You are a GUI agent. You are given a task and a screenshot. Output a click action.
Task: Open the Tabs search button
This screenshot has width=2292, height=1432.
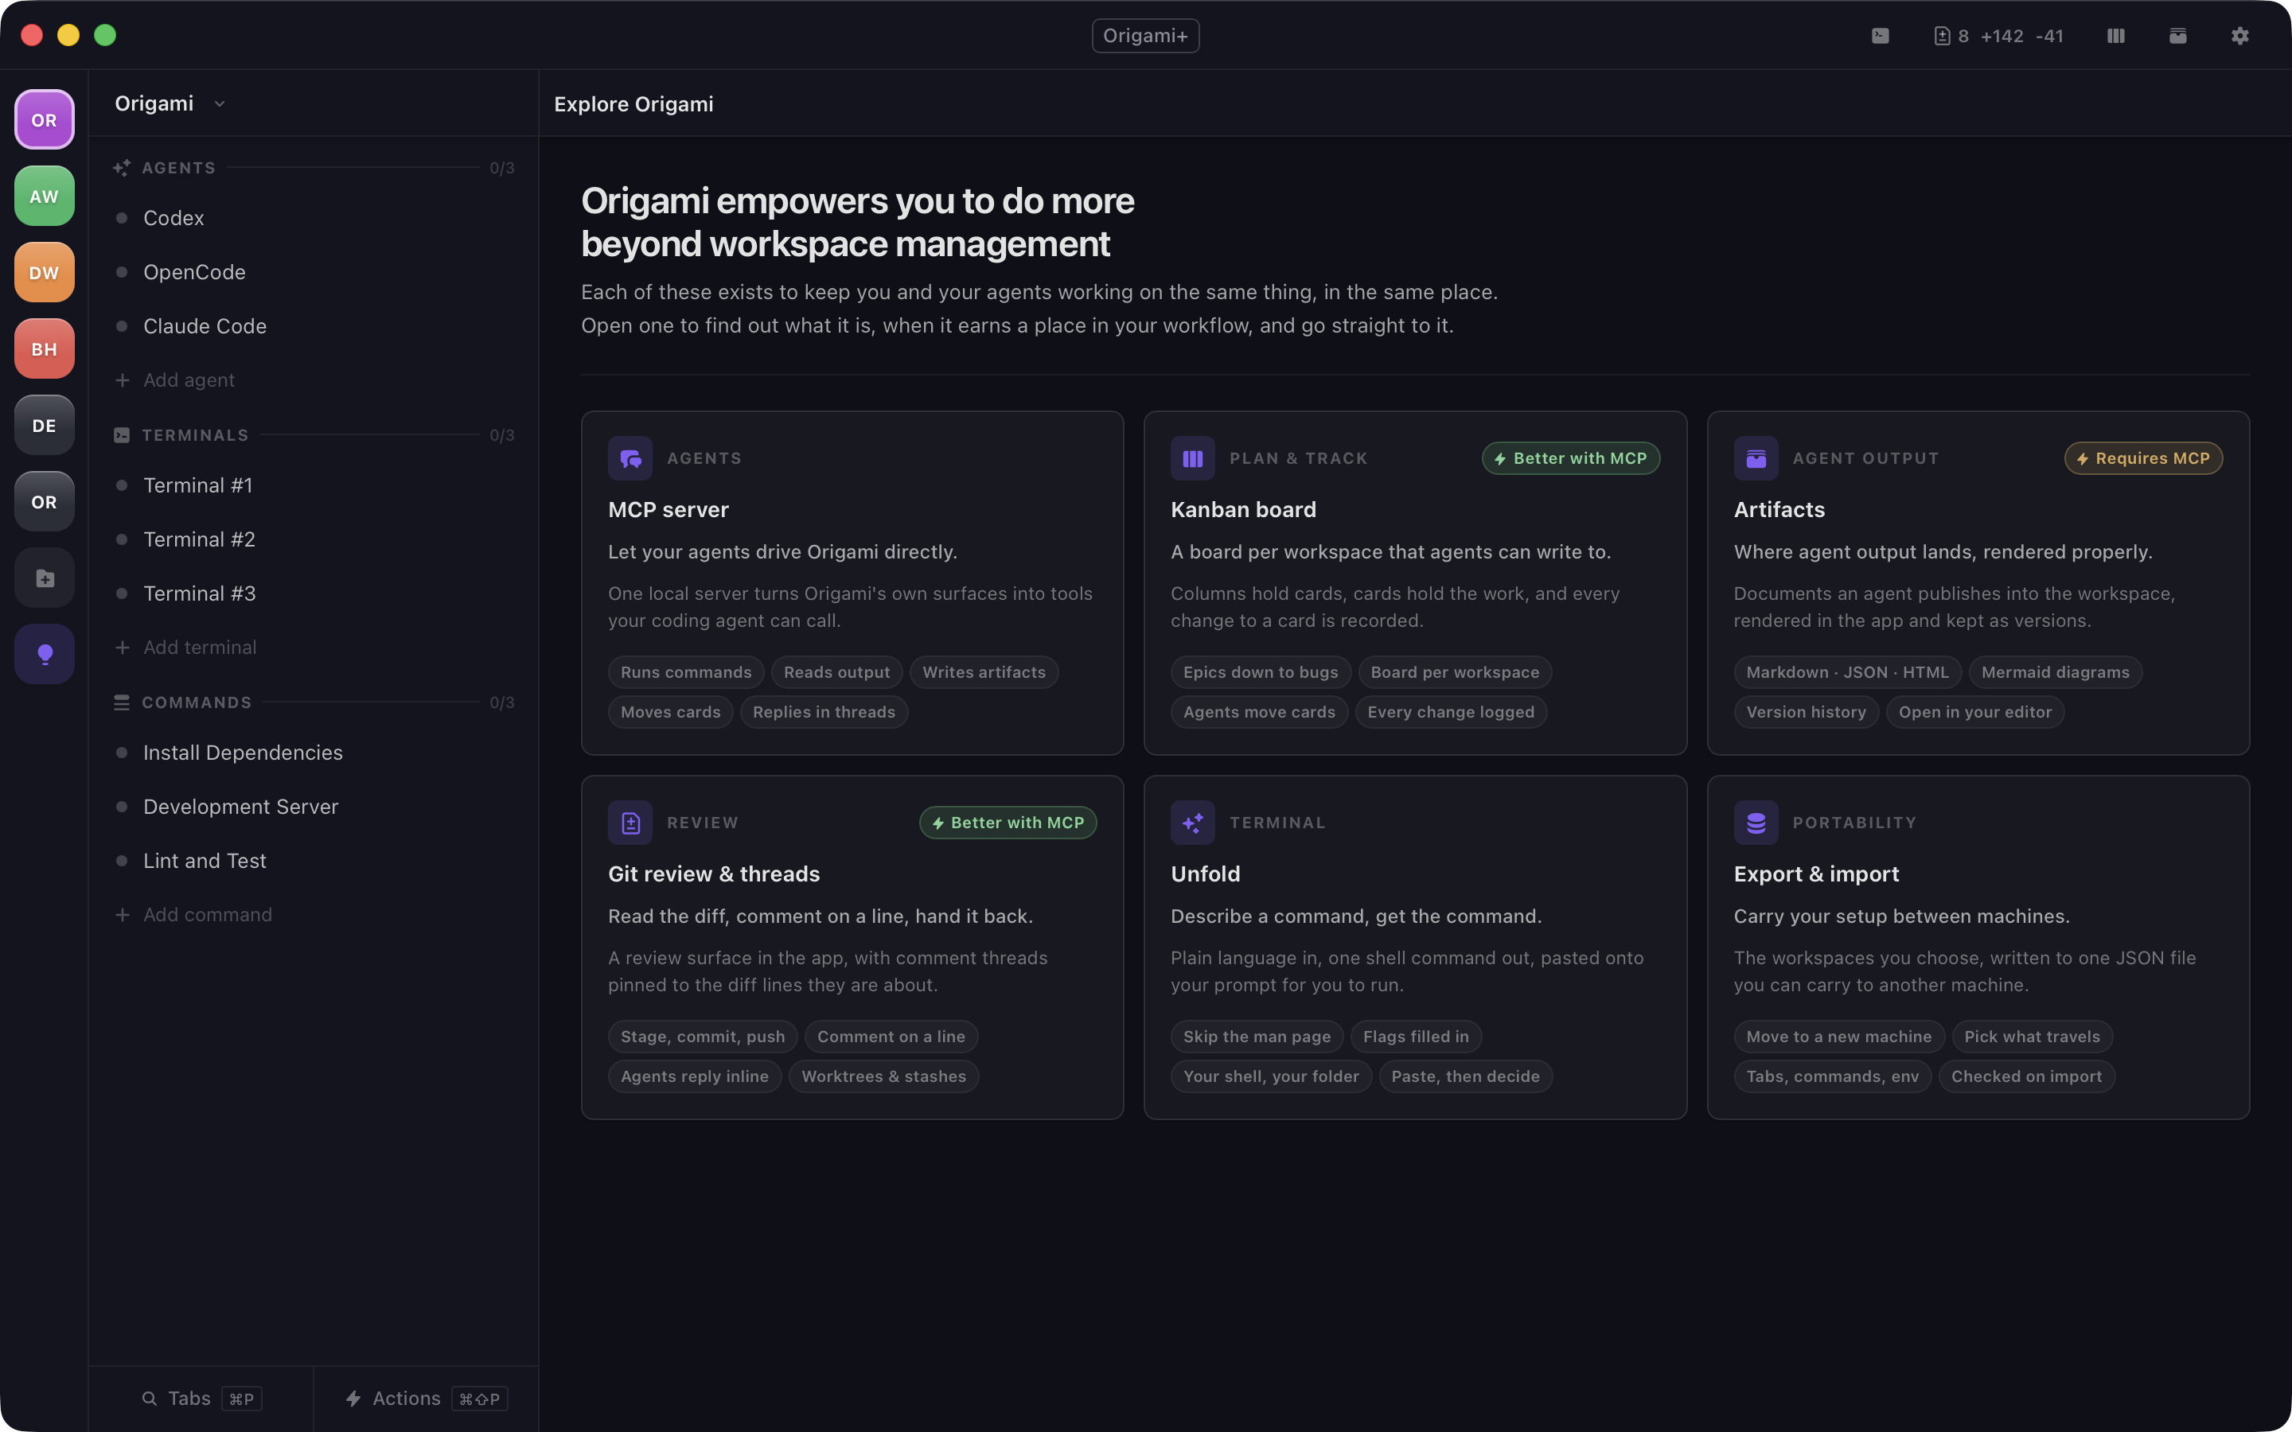click(201, 1399)
